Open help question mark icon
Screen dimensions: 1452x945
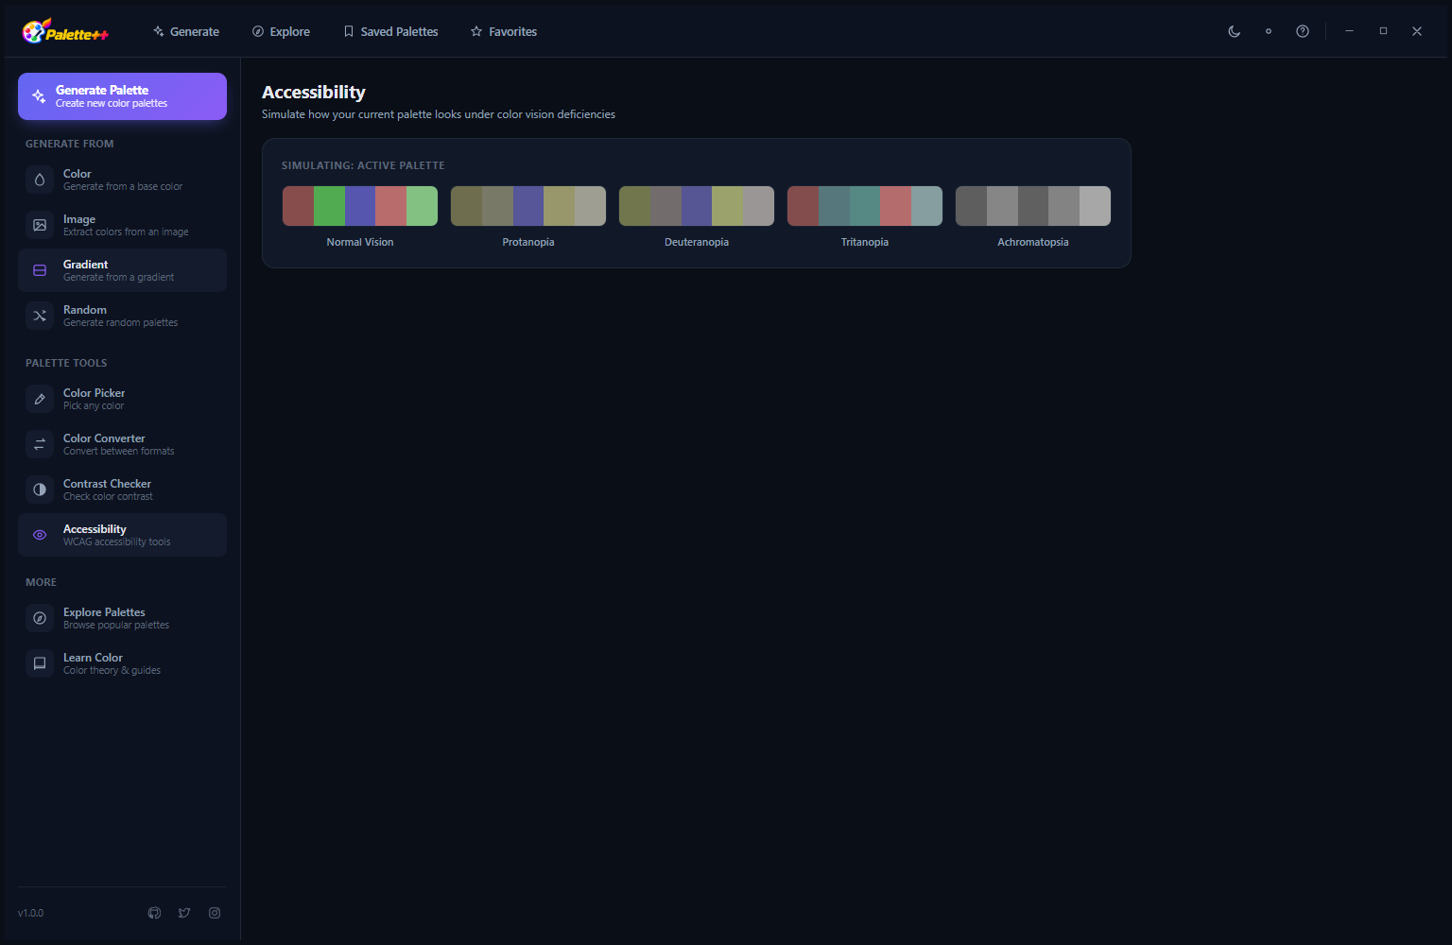[x=1303, y=31]
